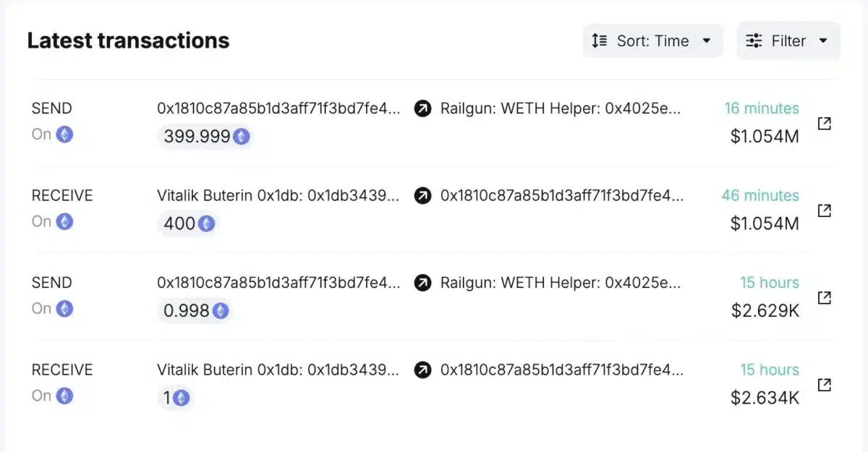868x452 pixels.
Task: Click Ethereum icon next to 400 amount
Action: [207, 223]
